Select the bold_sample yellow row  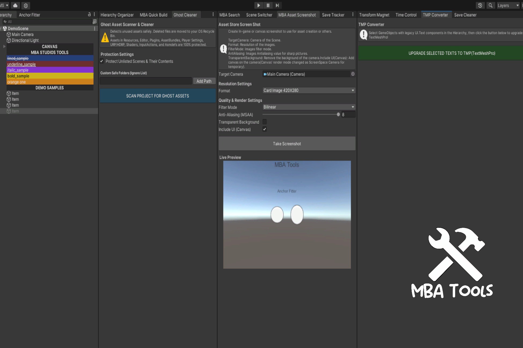[50, 76]
